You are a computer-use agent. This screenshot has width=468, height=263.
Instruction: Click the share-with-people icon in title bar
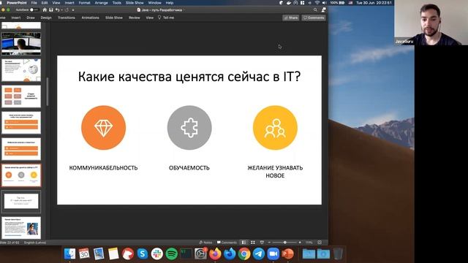click(x=323, y=9)
